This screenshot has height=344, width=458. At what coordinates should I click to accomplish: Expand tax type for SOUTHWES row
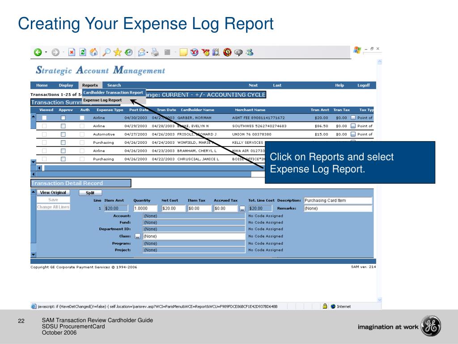pos(353,126)
